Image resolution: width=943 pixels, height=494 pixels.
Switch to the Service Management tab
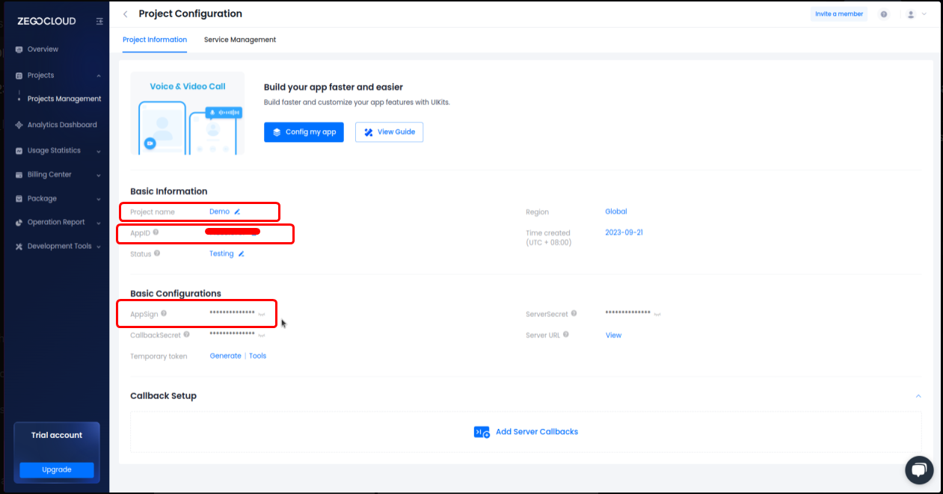pos(240,40)
